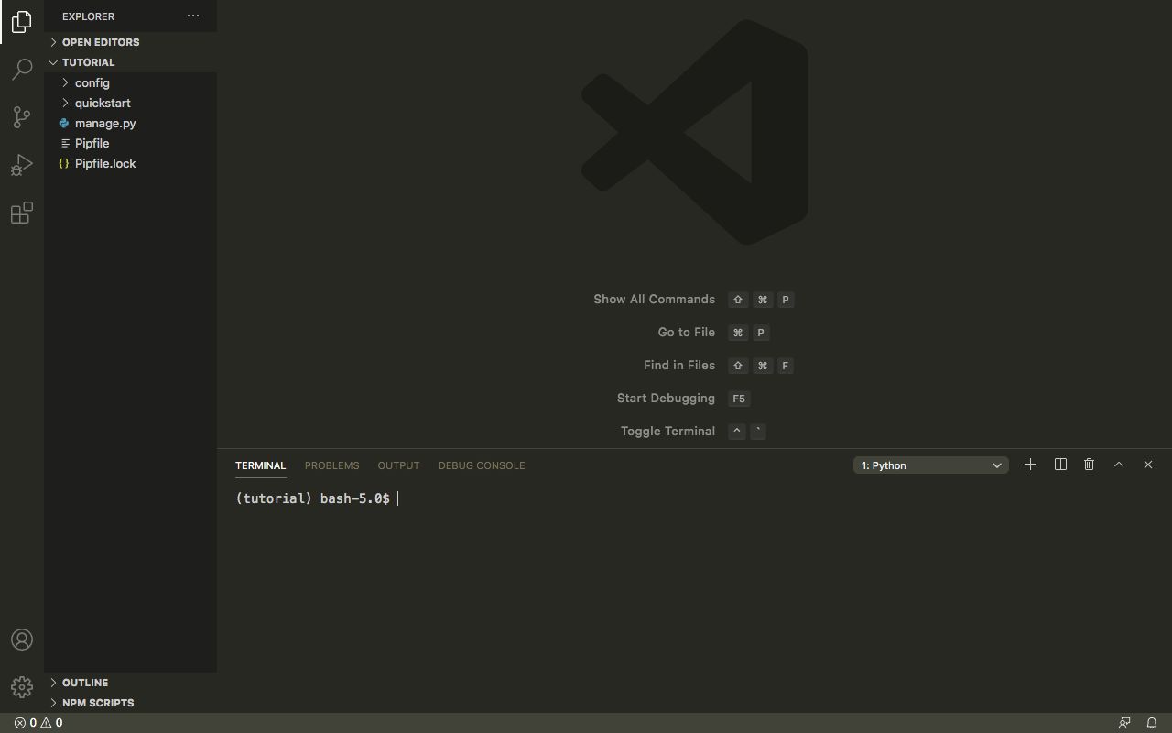The image size is (1172, 733).
Task: Create a new terminal with plus icon
Action: (1030, 465)
